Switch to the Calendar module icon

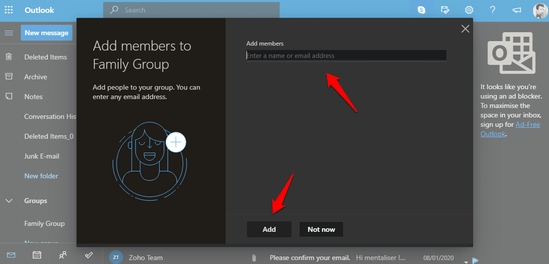point(37,255)
